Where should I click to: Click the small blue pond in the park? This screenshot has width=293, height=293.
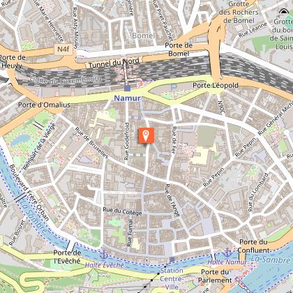[20, 140]
